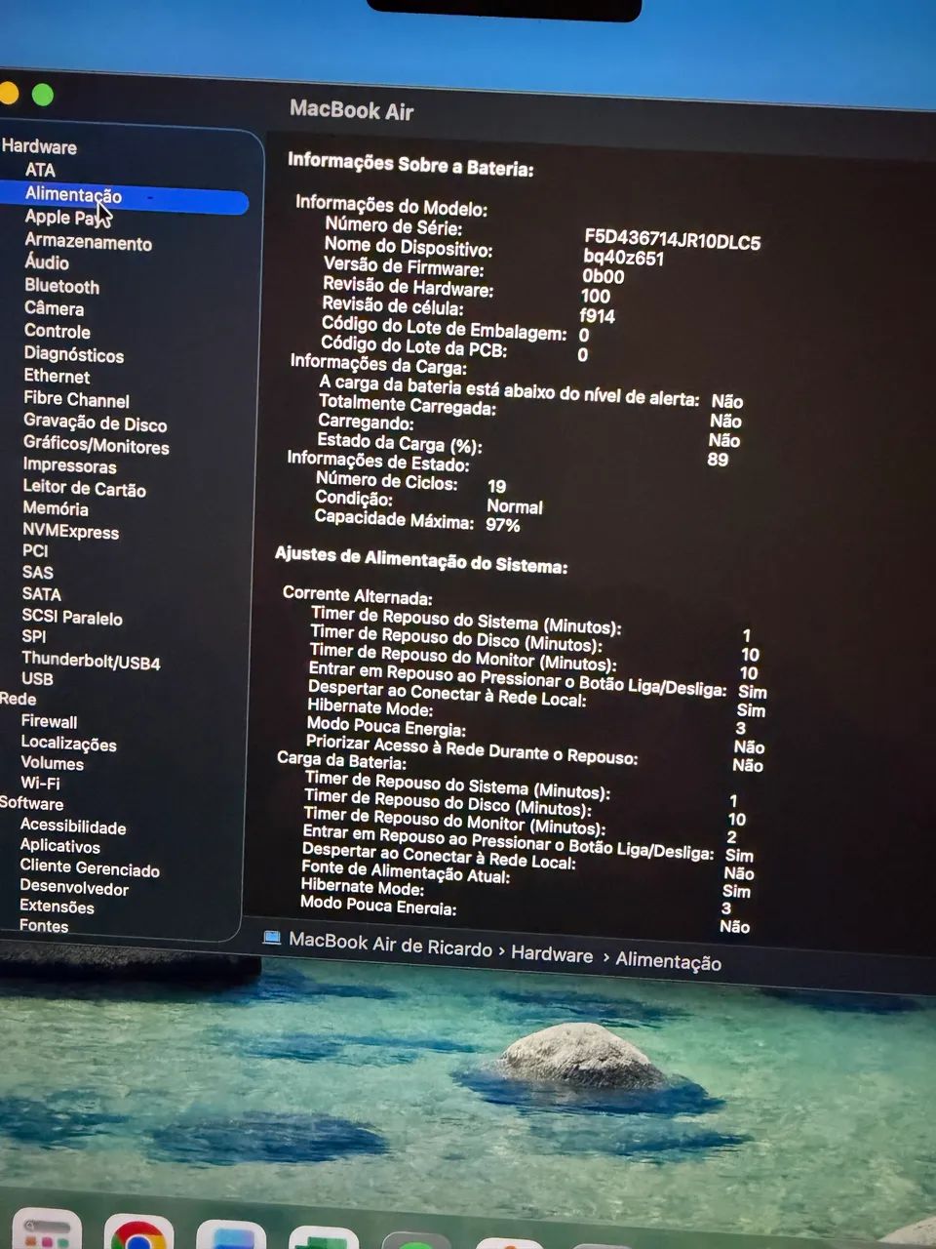Select Memória in sidebar
Image resolution: width=936 pixels, height=1249 pixels.
click(x=56, y=509)
